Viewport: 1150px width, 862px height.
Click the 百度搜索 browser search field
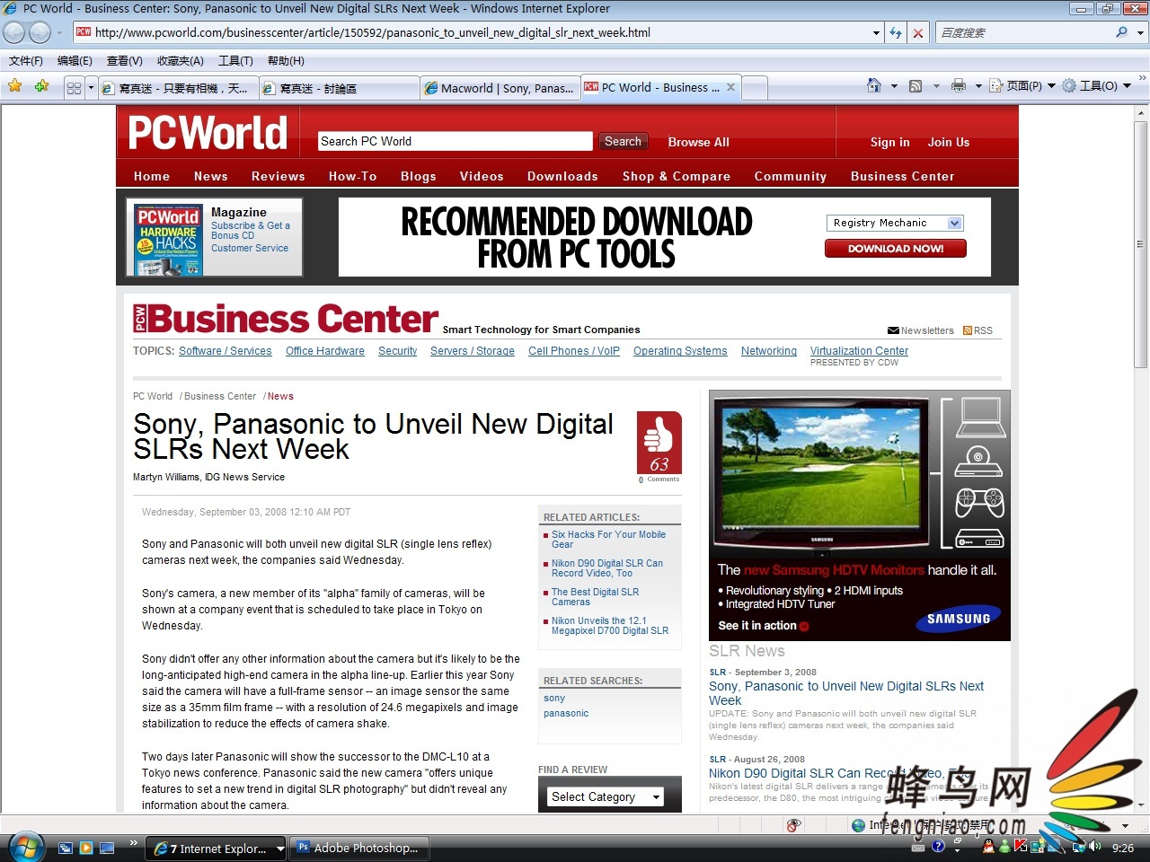click(1024, 32)
